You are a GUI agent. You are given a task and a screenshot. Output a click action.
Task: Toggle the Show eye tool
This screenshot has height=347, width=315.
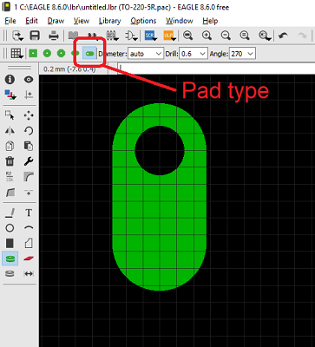29,80
